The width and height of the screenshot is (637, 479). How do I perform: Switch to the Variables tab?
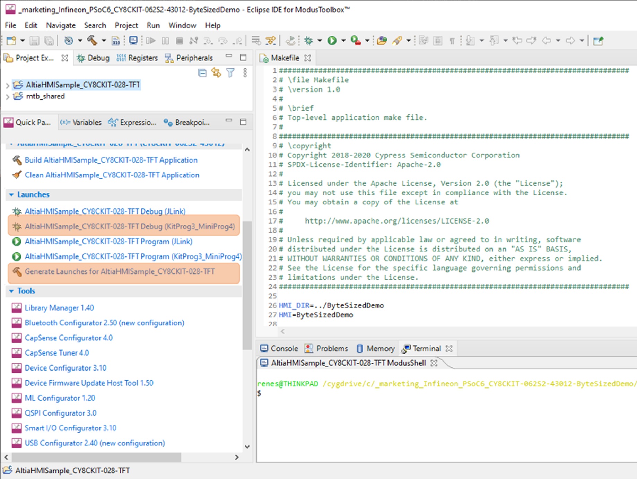click(x=81, y=122)
